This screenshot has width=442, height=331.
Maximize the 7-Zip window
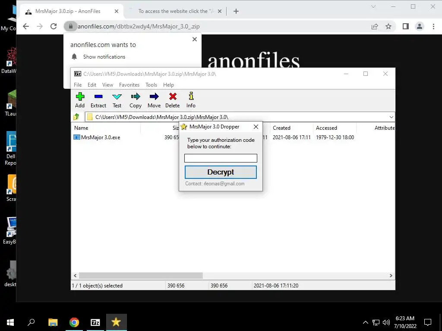[x=366, y=74]
